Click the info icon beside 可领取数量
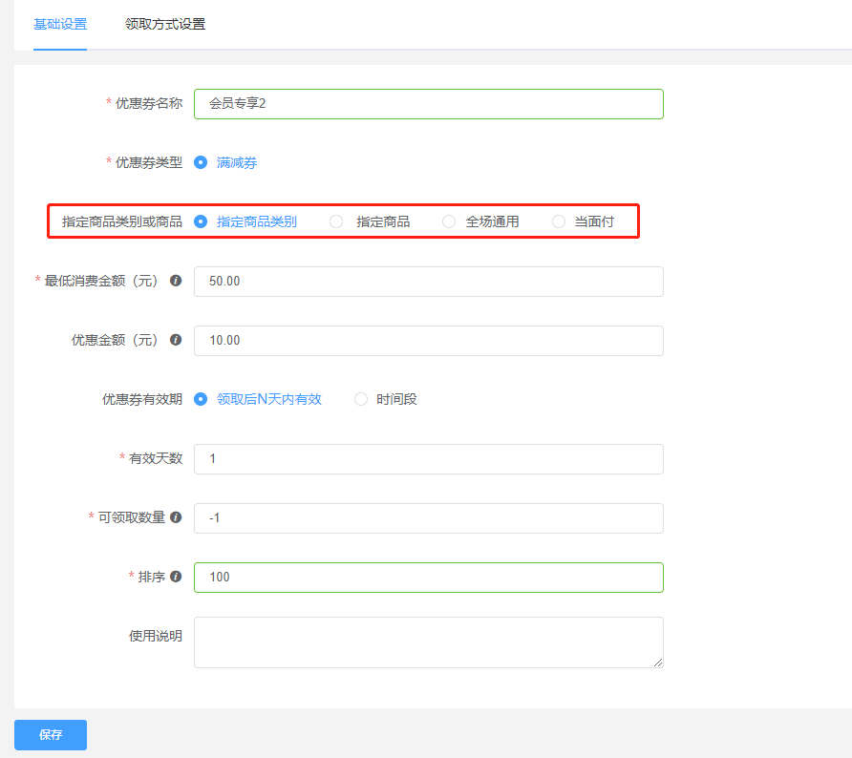 point(176,517)
